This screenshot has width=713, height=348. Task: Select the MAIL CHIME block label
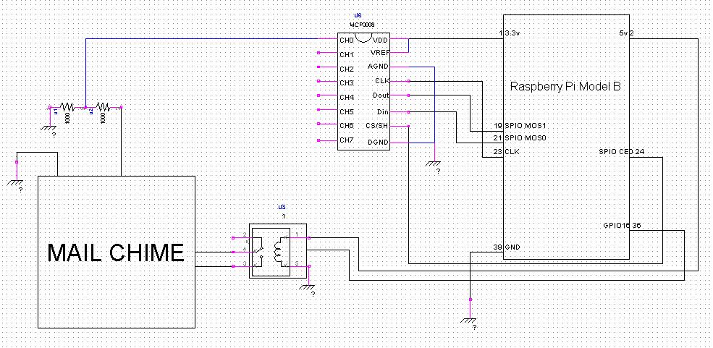tap(116, 252)
